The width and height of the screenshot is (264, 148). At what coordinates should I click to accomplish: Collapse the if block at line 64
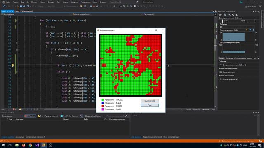17,49
